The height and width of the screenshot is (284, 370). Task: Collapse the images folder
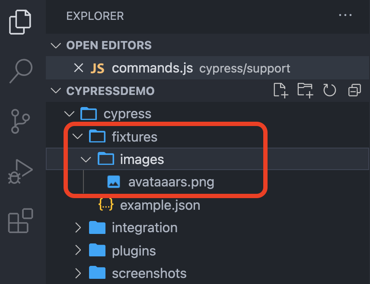click(x=86, y=160)
